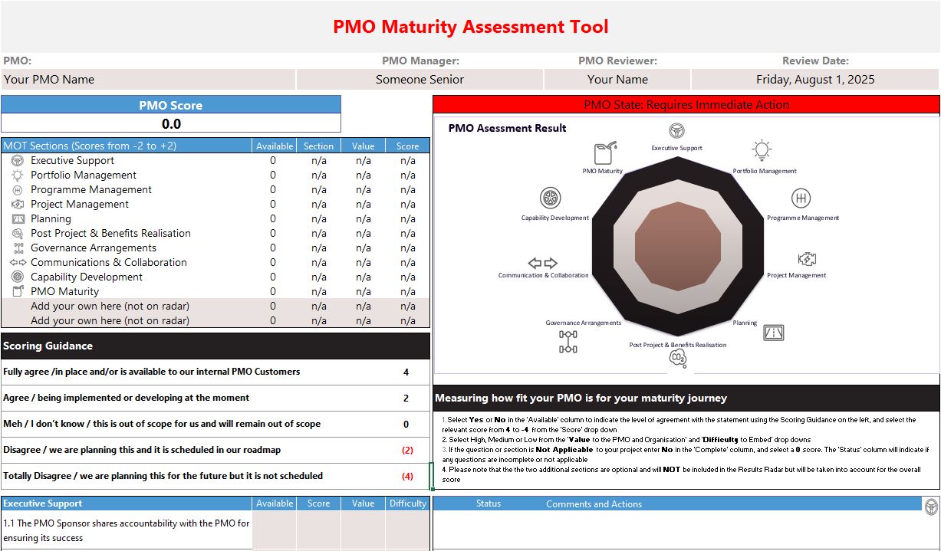The image size is (941, 551).
Task: Select the Executive Support steering wheel icon
Action: [x=676, y=130]
